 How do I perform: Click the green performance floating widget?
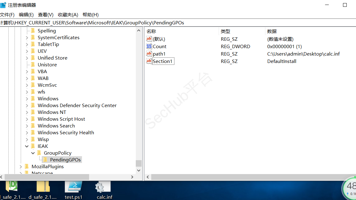click(349, 188)
